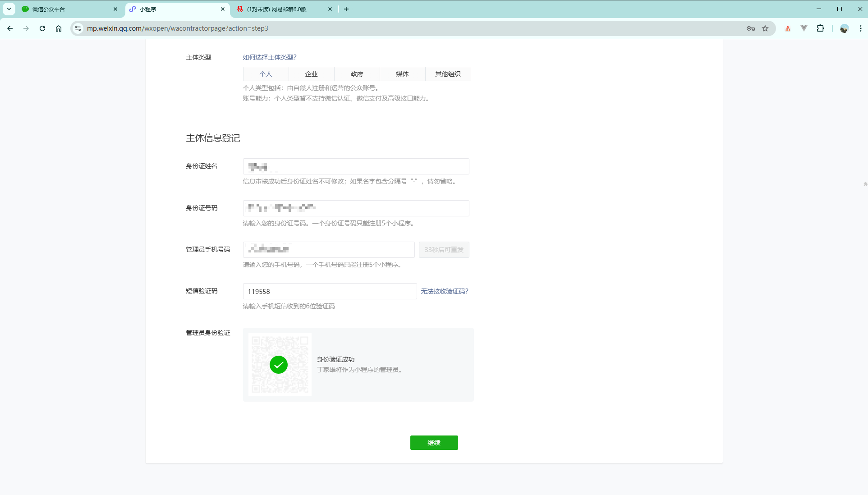
Task: Click the 秒后可重发 resend button
Action: [x=444, y=250]
